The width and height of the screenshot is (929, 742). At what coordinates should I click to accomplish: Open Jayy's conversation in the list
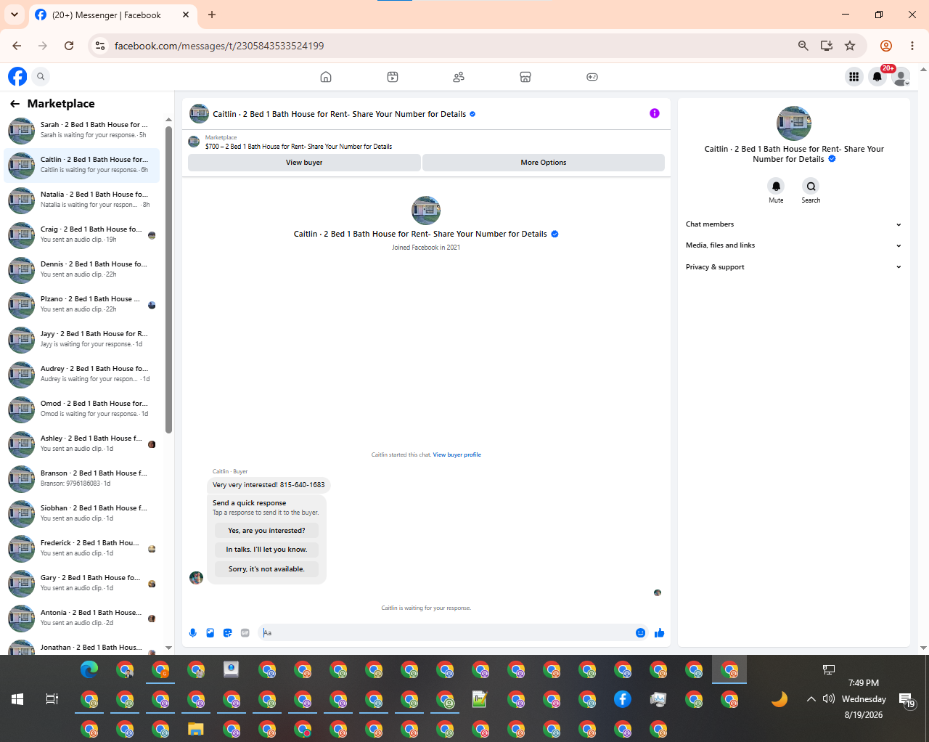(x=82, y=340)
